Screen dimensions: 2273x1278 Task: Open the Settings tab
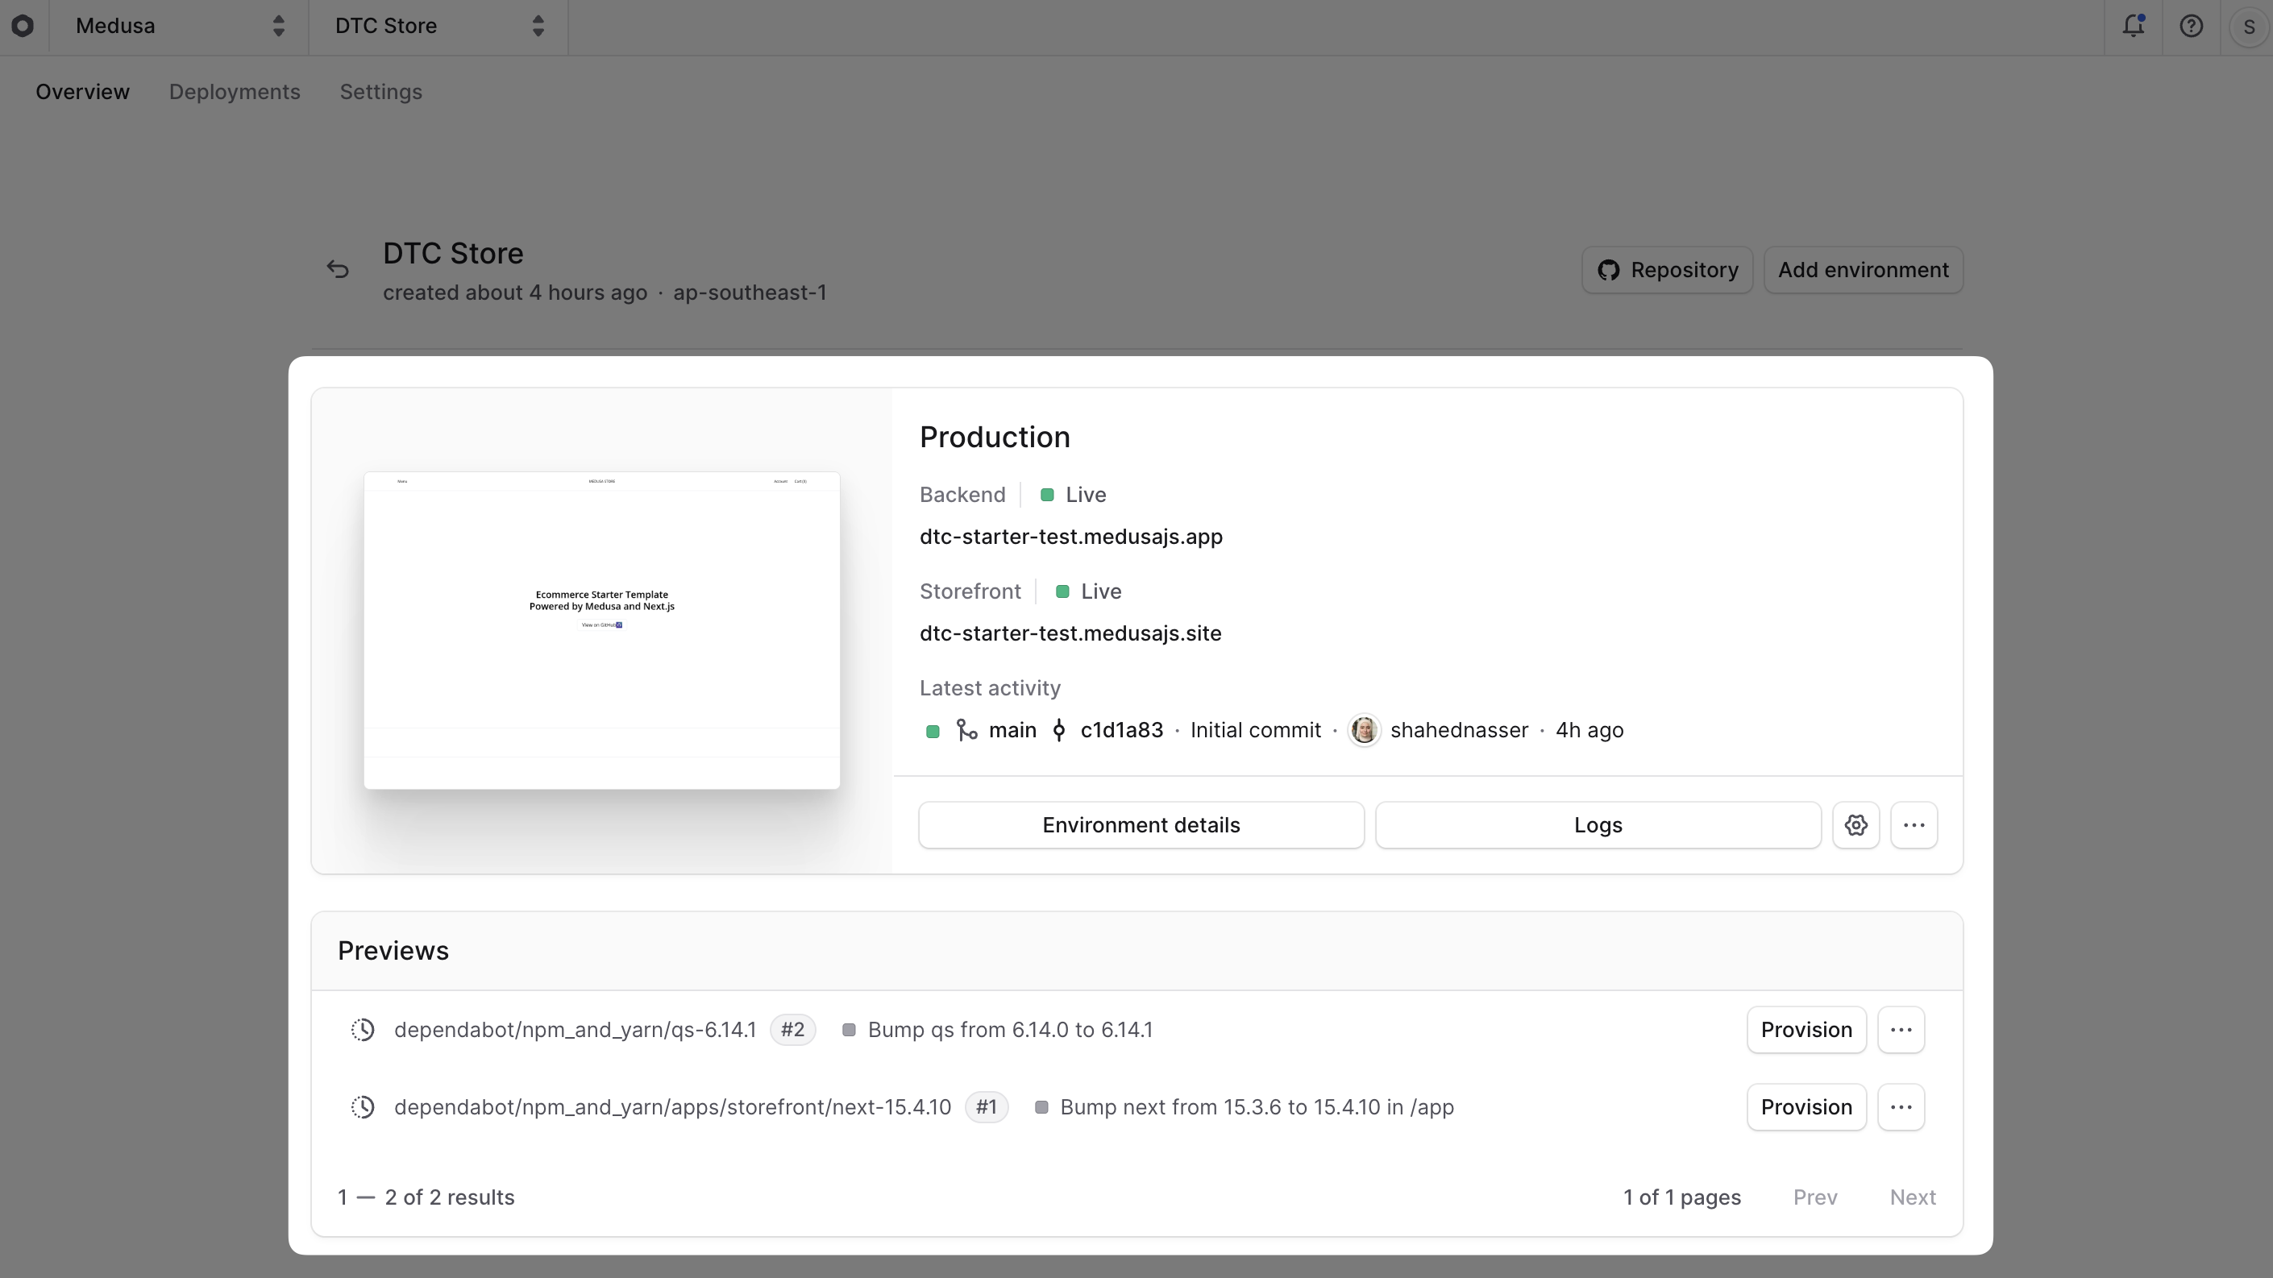point(380,92)
